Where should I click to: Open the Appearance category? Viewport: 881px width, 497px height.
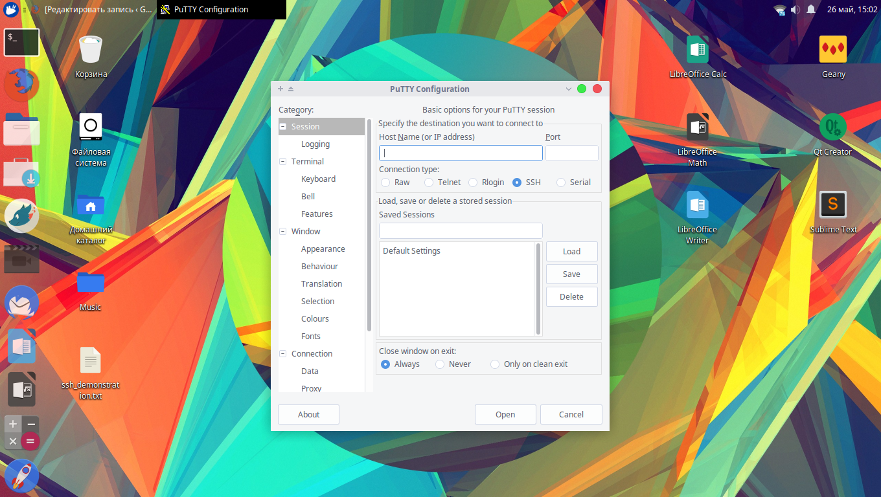pos(323,249)
